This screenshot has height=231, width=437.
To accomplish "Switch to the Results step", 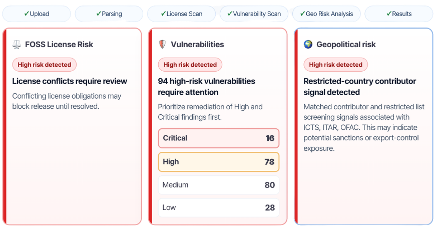I will tap(398, 14).
